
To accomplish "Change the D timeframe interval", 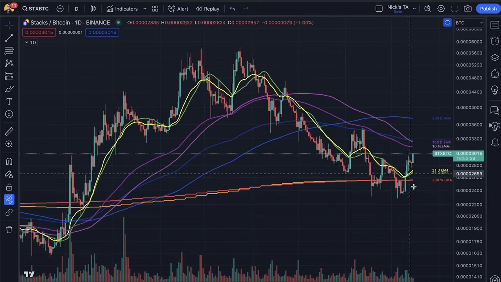I will click(x=76, y=9).
